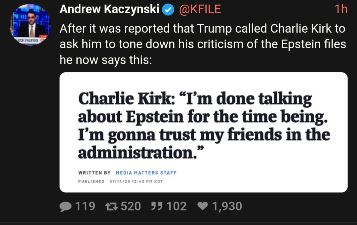
Task: Click the Media Matters Staff byline
Action: pos(146,173)
